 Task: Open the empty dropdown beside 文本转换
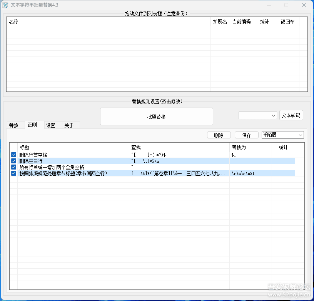tap(257, 115)
